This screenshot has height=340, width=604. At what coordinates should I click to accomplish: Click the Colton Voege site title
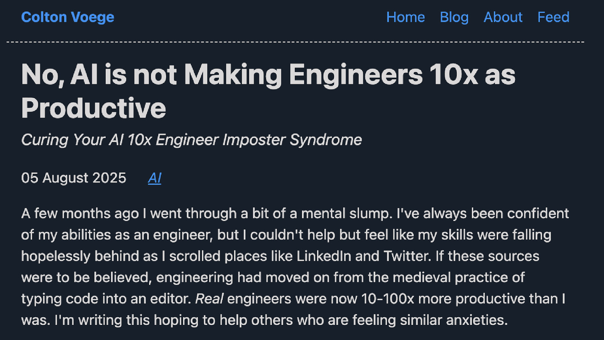(68, 17)
